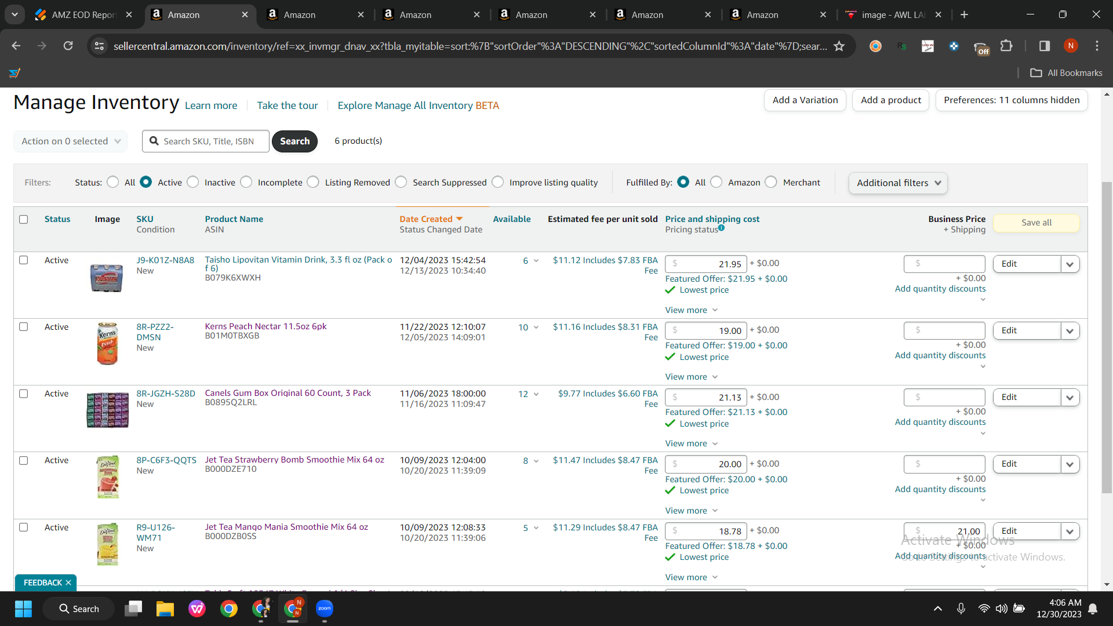Expand View more for Taisho Lipovitan row
Image resolution: width=1113 pixels, height=626 pixels.
click(x=692, y=310)
